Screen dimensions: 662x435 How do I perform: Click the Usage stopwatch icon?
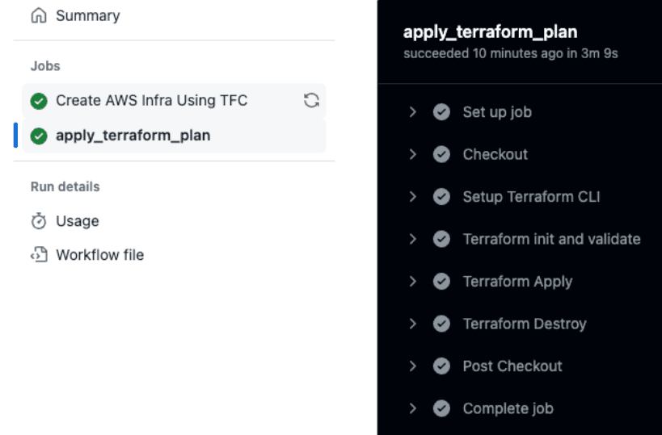pyautogui.click(x=38, y=221)
